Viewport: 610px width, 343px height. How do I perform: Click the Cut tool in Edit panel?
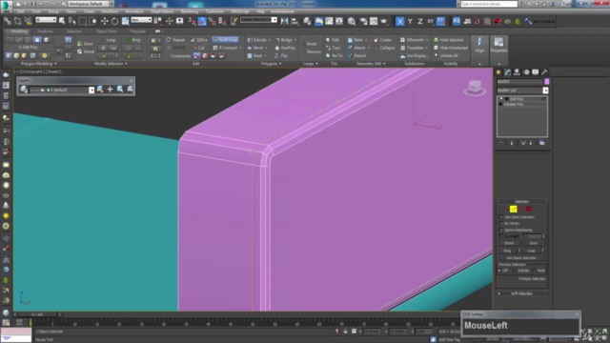(199, 48)
